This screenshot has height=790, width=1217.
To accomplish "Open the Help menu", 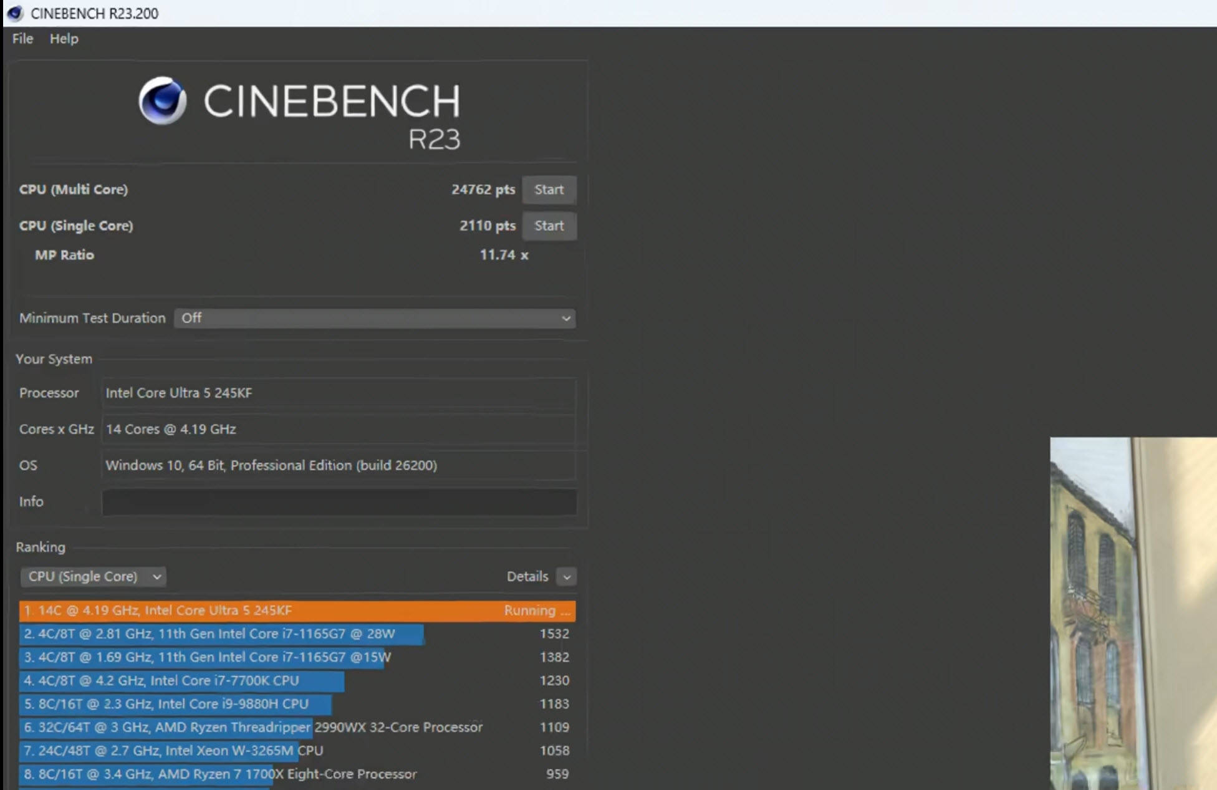I will [x=64, y=39].
